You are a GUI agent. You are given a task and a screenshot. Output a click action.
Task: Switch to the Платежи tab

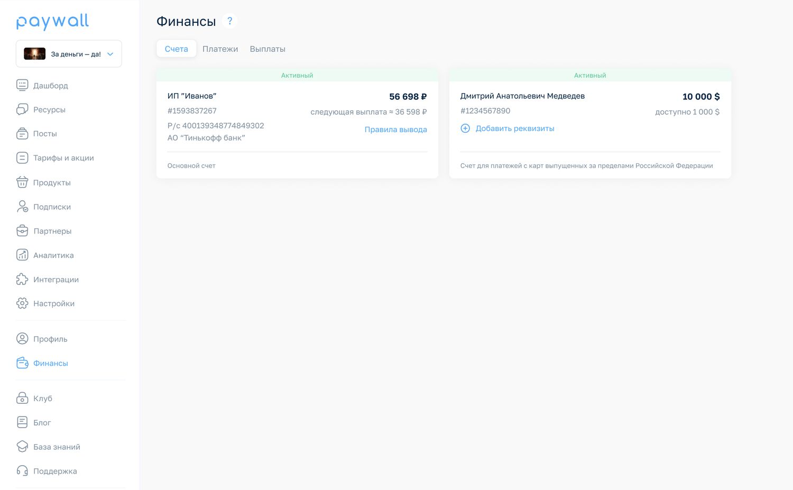(220, 49)
